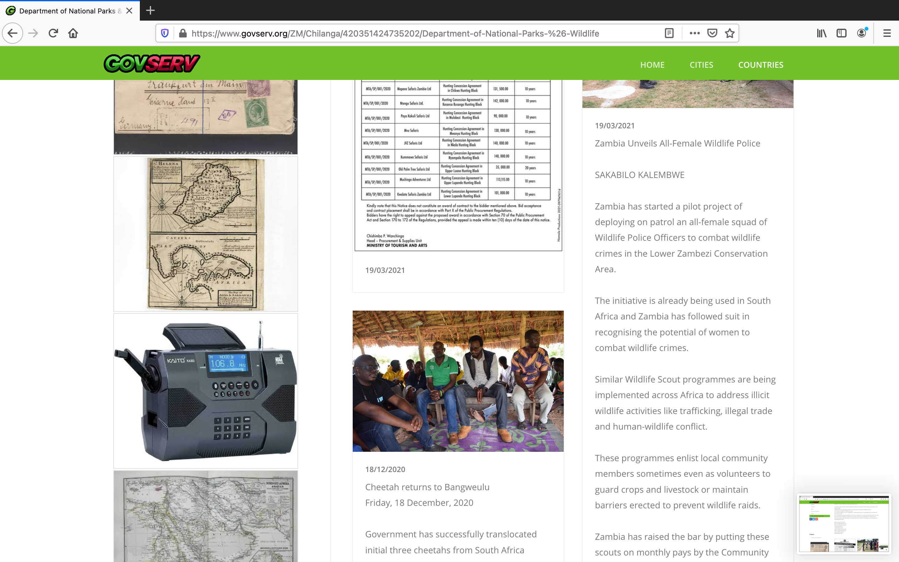Open the wildlife police photo at top right
Screen dimensions: 899x562
click(688, 94)
